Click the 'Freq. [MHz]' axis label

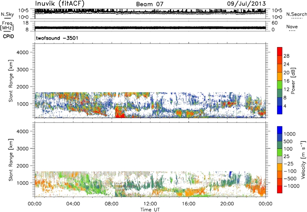point(7,26)
